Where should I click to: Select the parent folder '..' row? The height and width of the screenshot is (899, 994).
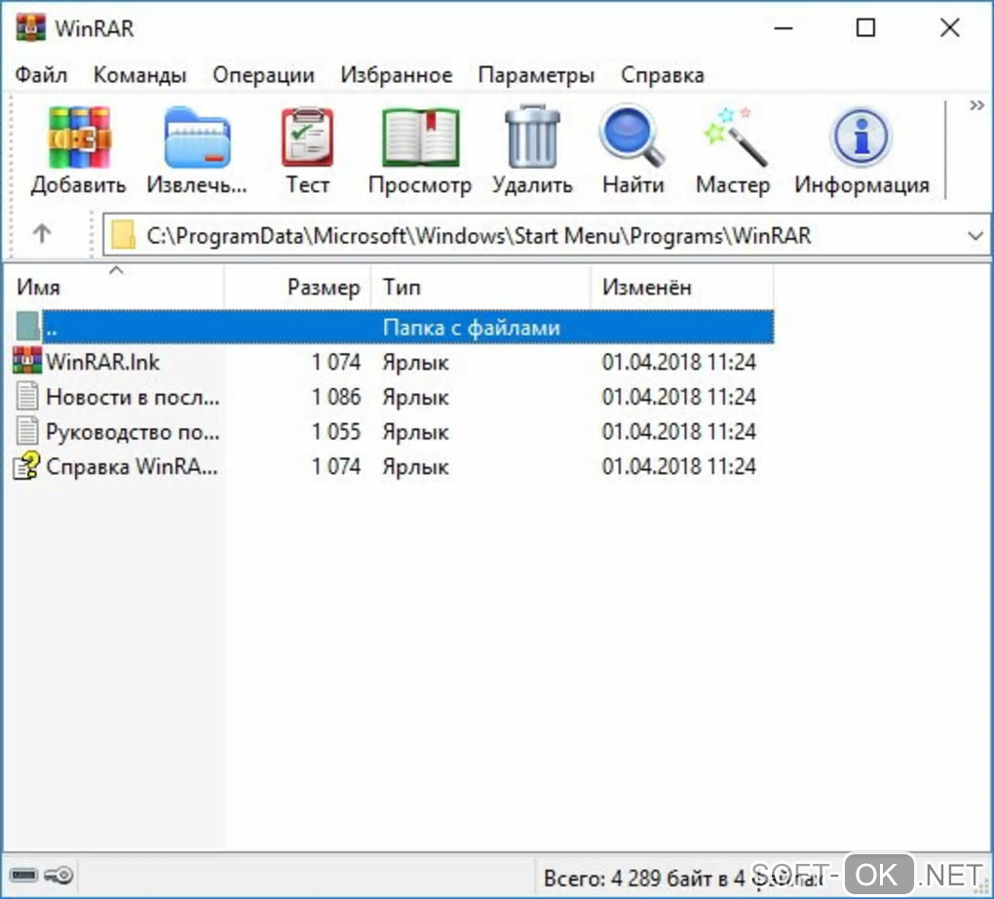point(393,328)
